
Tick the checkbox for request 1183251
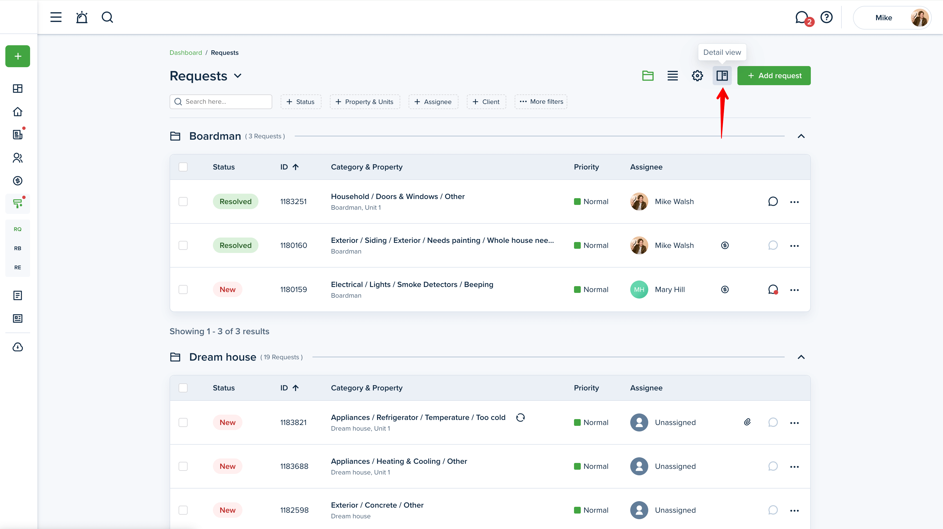pos(183,202)
